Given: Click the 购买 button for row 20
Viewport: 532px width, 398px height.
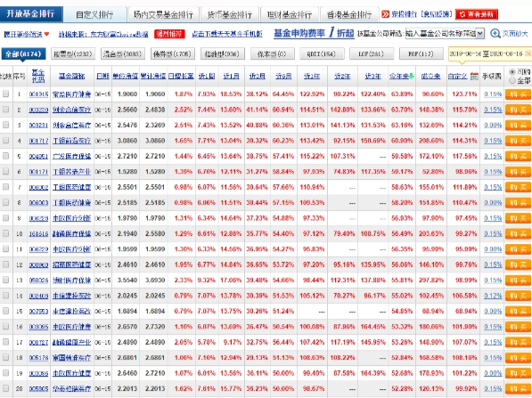Looking at the screenshot, I should click(x=518, y=389).
